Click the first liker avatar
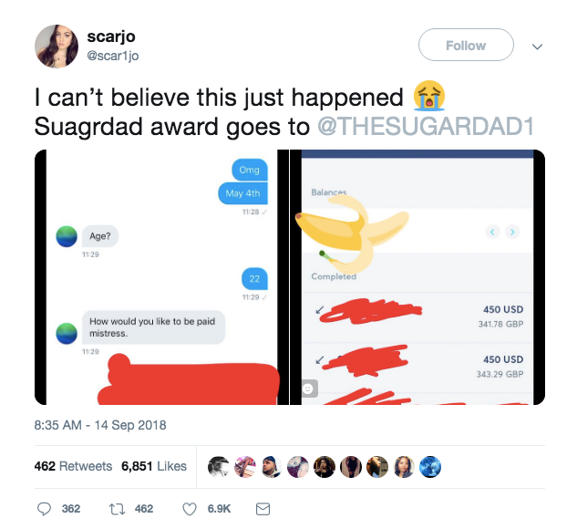Image resolution: width=577 pixels, height=529 pixels. point(218,467)
